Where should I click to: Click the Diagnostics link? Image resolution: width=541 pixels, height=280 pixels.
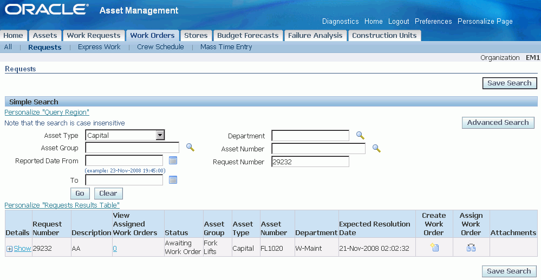tap(341, 22)
